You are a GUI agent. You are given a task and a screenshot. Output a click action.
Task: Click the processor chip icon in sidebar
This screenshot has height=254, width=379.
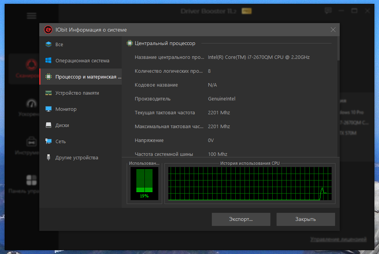(x=49, y=77)
